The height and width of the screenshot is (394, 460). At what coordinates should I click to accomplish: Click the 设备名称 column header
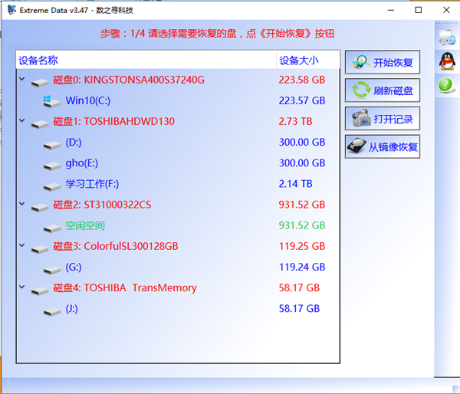[x=38, y=61]
